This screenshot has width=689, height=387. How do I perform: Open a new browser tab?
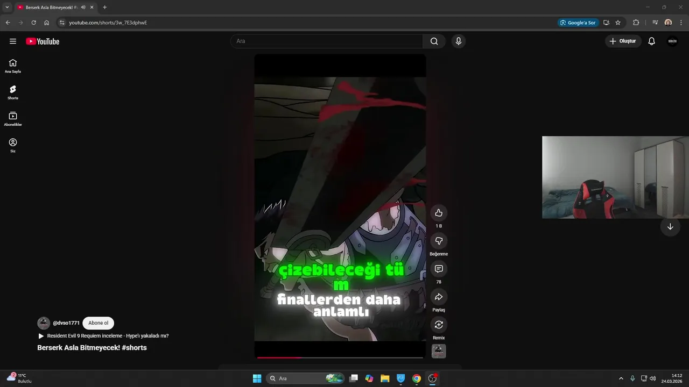click(104, 8)
